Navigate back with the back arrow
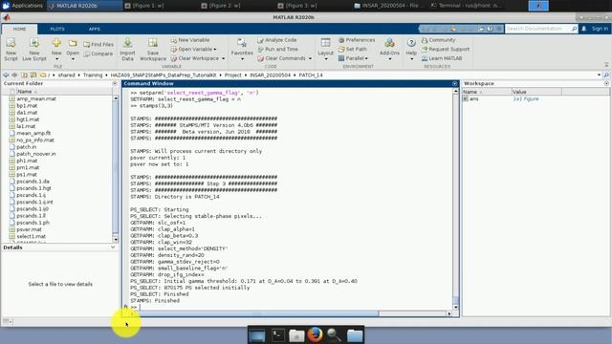This screenshot has width=612, height=344. tap(6, 75)
